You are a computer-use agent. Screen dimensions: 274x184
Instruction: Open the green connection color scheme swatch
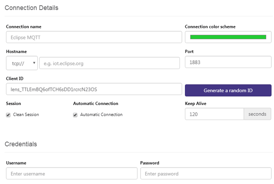point(228,37)
